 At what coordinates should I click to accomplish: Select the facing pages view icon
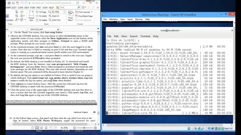point(41,128)
